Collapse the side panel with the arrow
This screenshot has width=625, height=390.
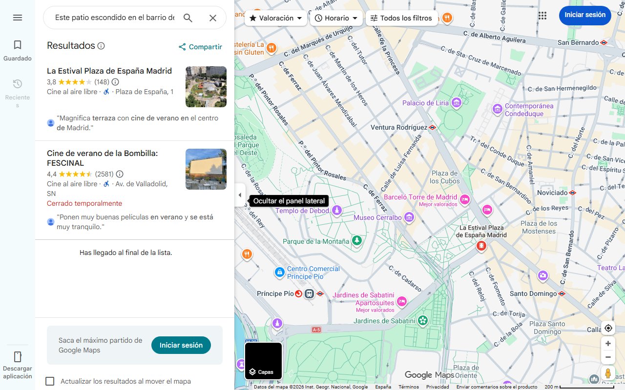coord(240,195)
